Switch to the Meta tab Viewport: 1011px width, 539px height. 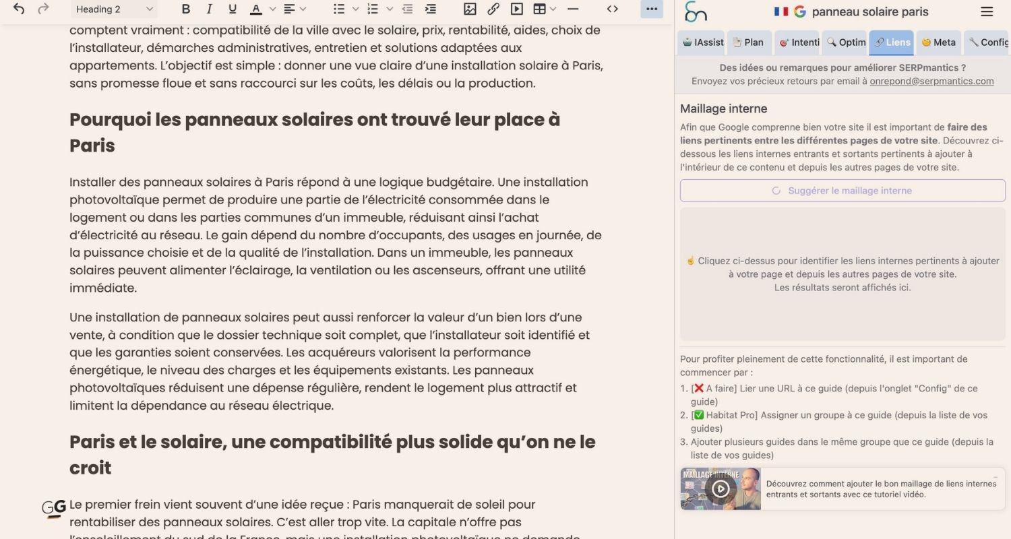pos(938,42)
